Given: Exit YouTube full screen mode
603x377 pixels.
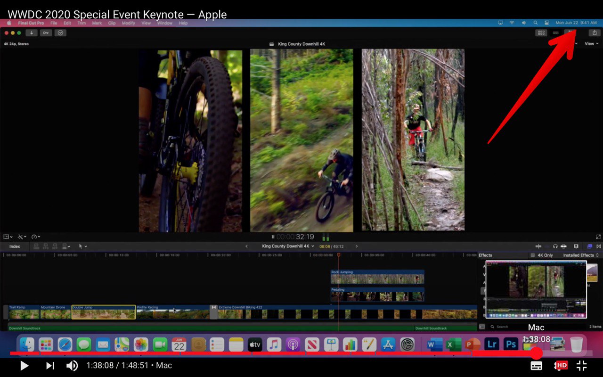Looking at the screenshot, I should point(582,366).
